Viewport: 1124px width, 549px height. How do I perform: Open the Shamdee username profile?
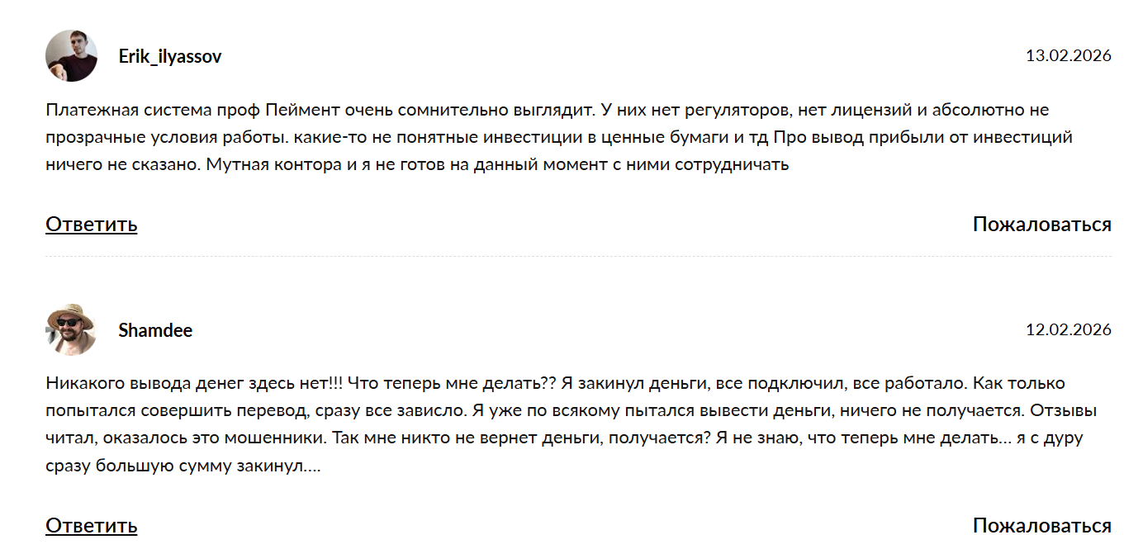click(x=155, y=330)
